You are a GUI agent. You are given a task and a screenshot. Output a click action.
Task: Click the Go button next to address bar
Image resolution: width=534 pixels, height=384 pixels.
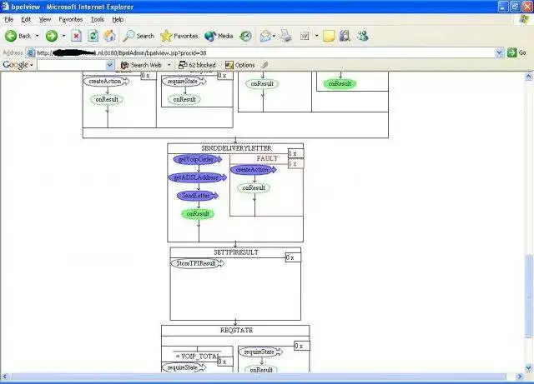516,52
